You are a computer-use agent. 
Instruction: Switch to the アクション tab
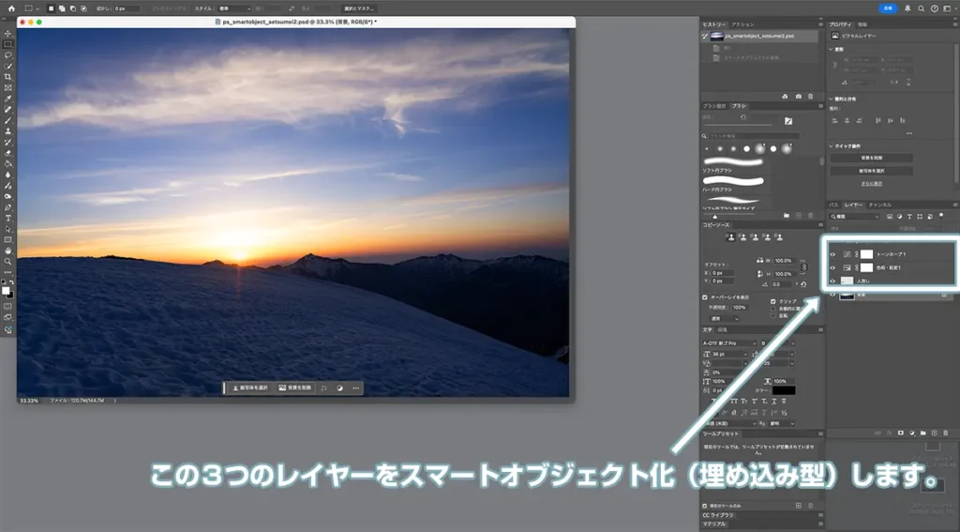[742, 23]
